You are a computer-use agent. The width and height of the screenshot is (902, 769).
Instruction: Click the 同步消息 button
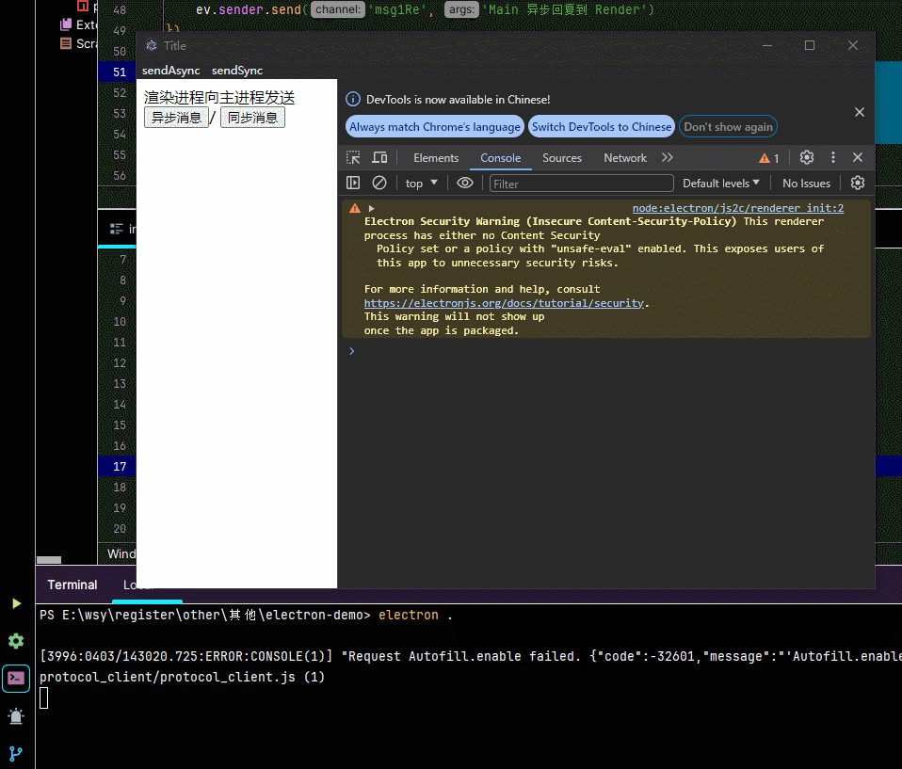252,118
